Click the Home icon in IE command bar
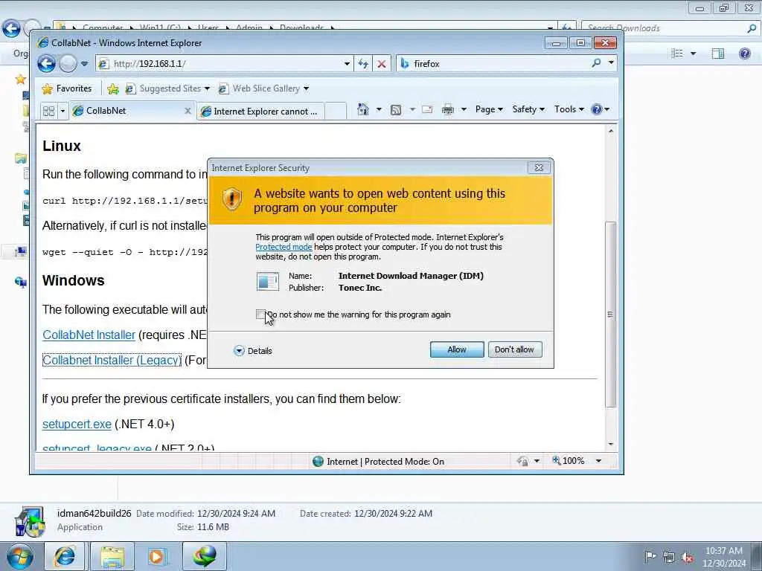This screenshot has width=762, height=571. point(362,109)
